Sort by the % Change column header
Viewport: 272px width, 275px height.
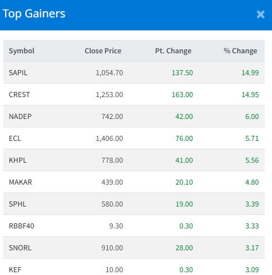pyautogui.click(x=241, y=51)
